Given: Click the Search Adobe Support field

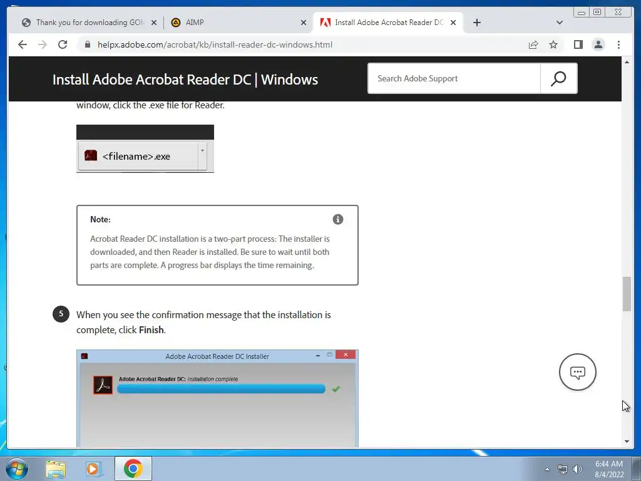Looking at the screenshot, I should coord(454,78).
